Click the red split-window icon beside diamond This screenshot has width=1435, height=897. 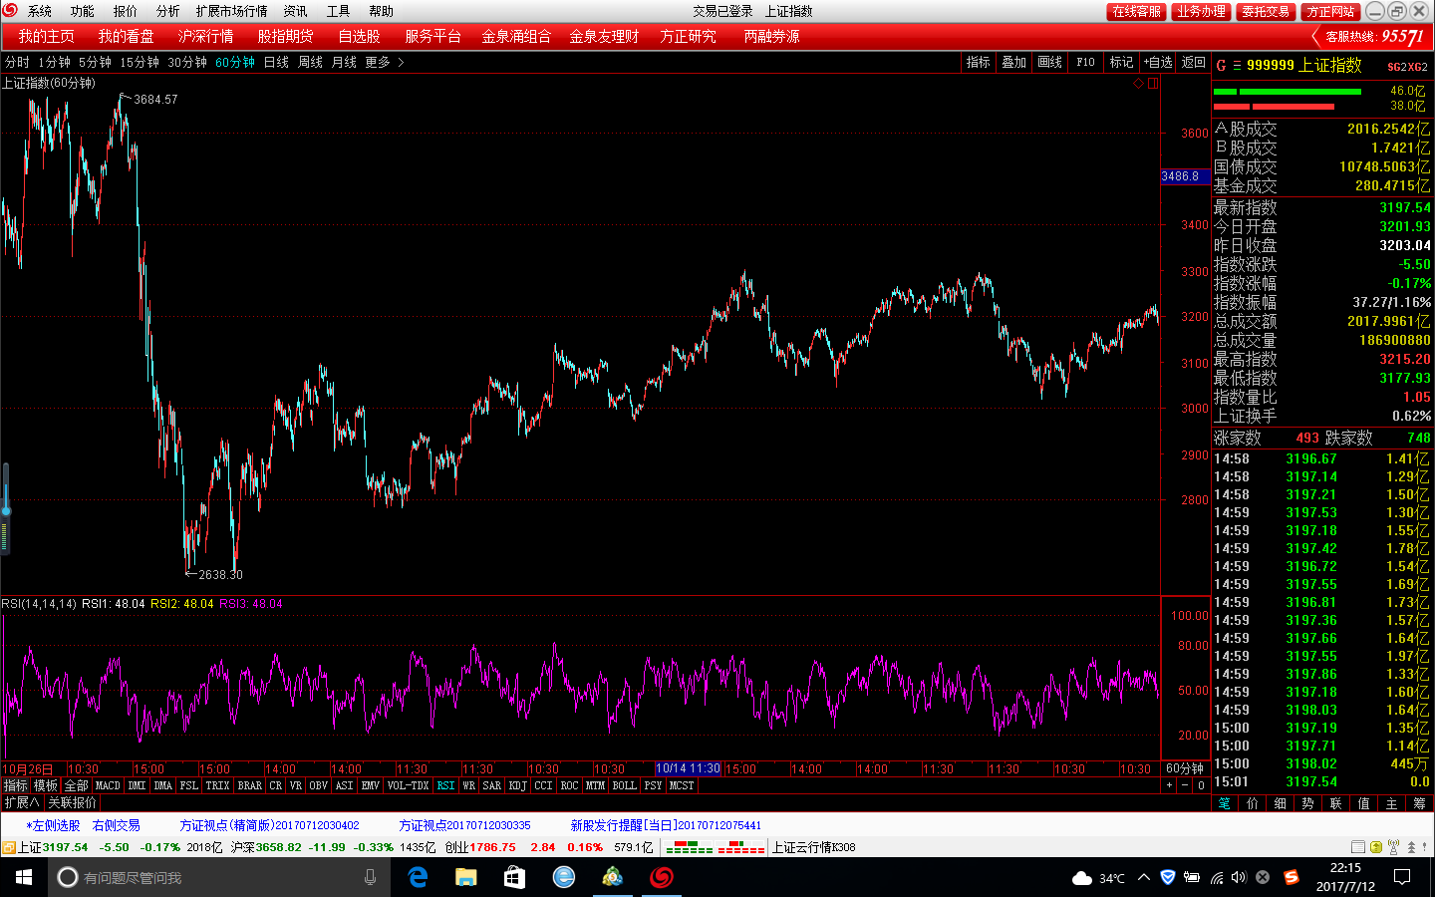click(1152, 84)
